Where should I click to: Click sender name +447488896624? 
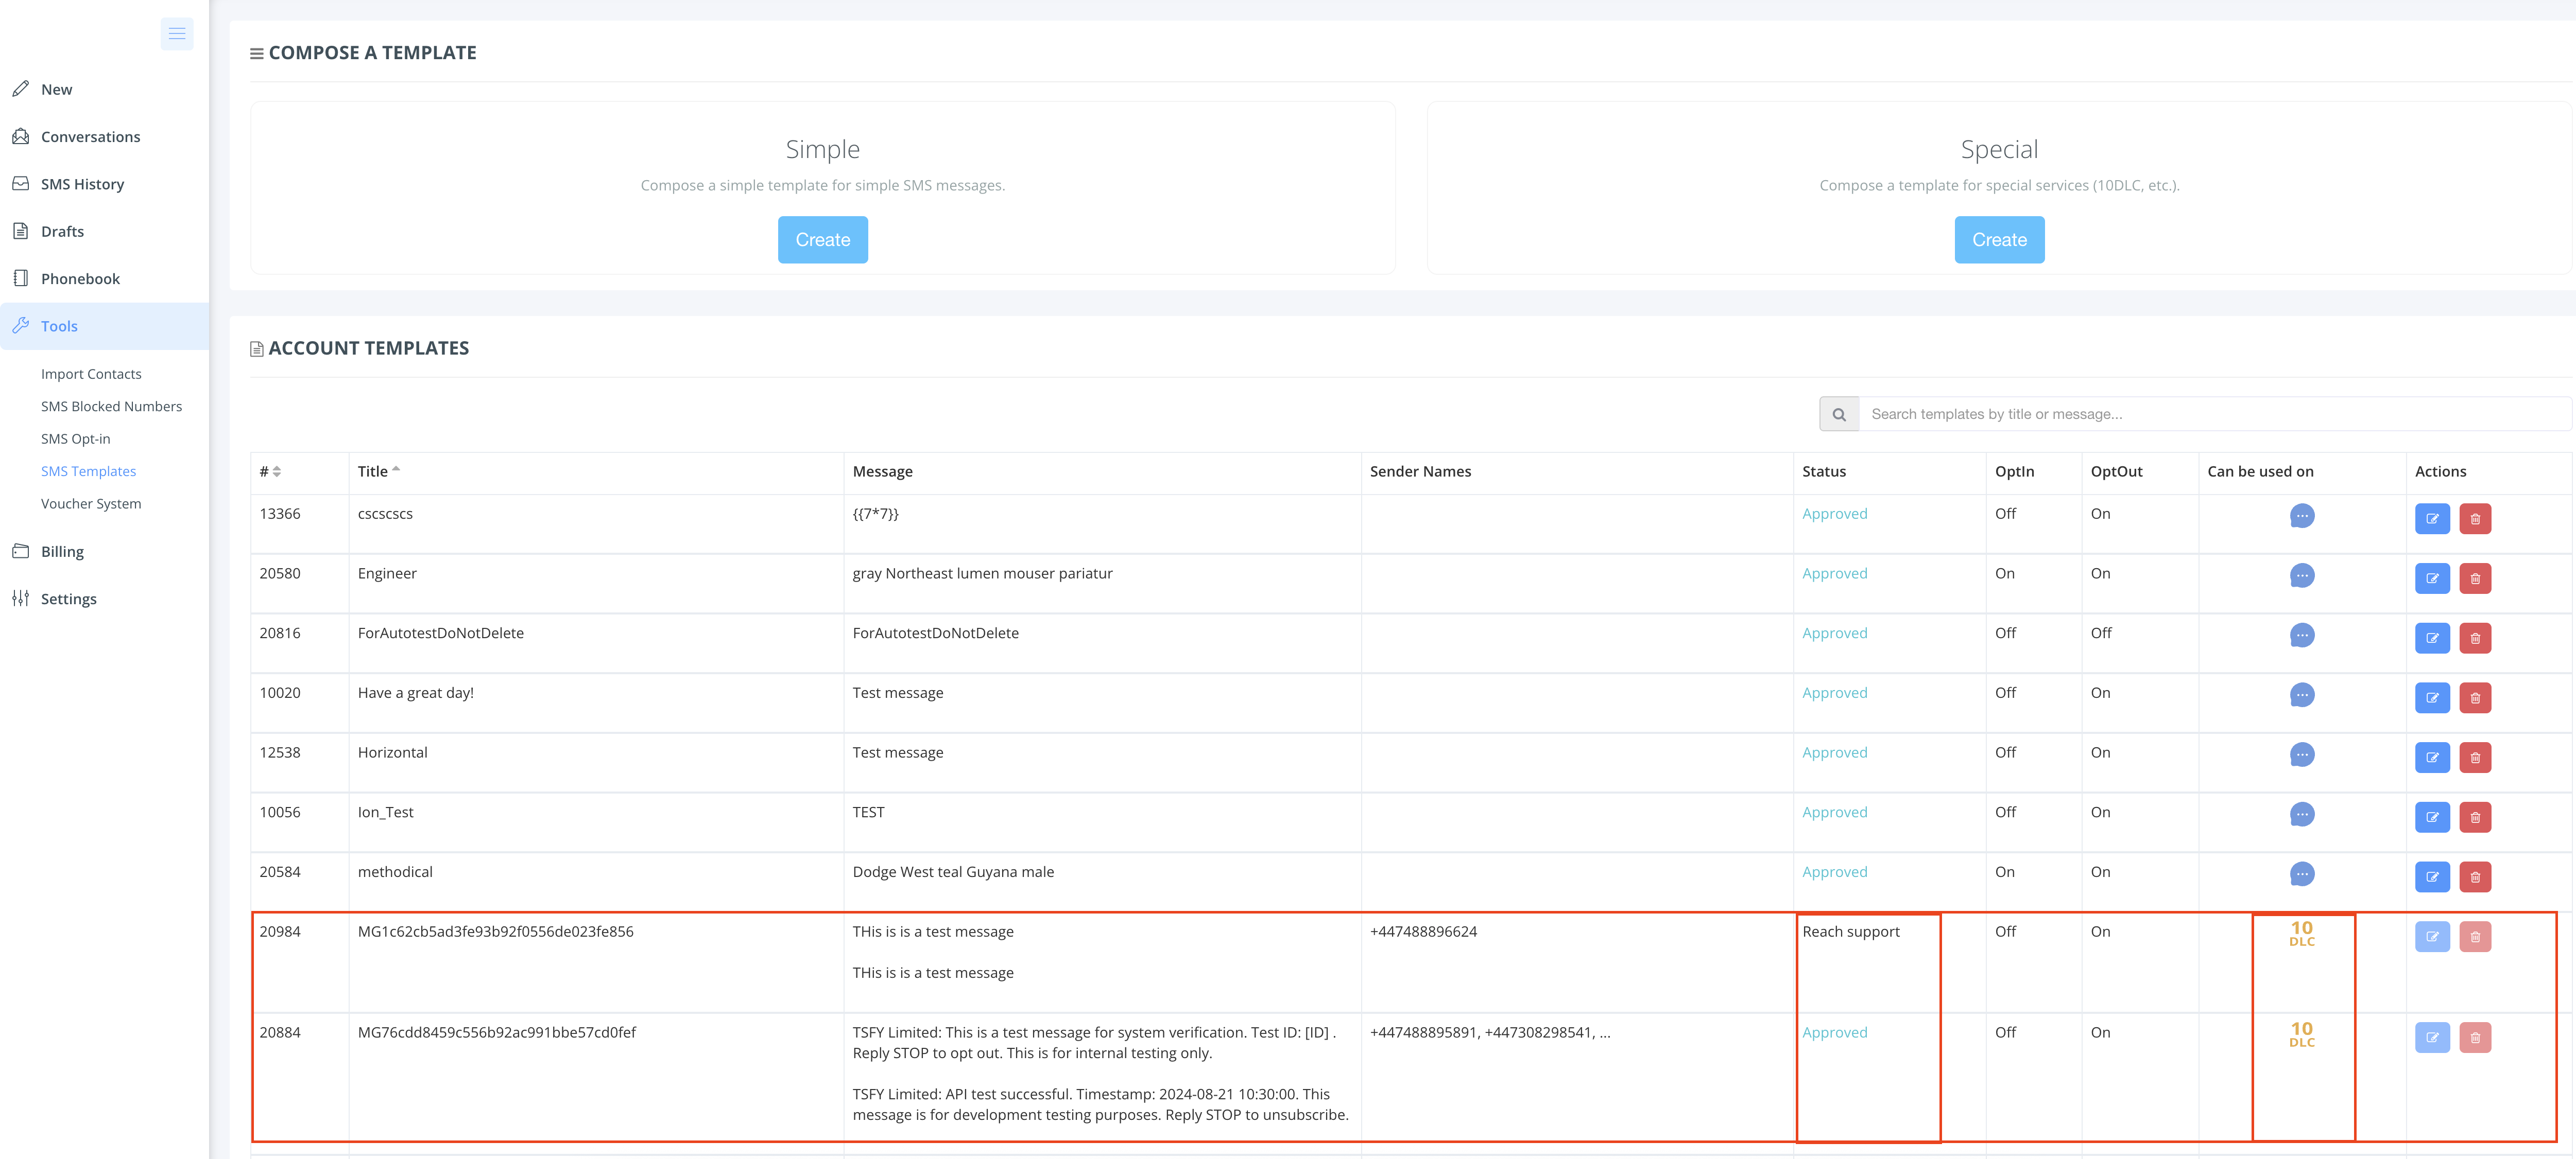pos(1423,931)
